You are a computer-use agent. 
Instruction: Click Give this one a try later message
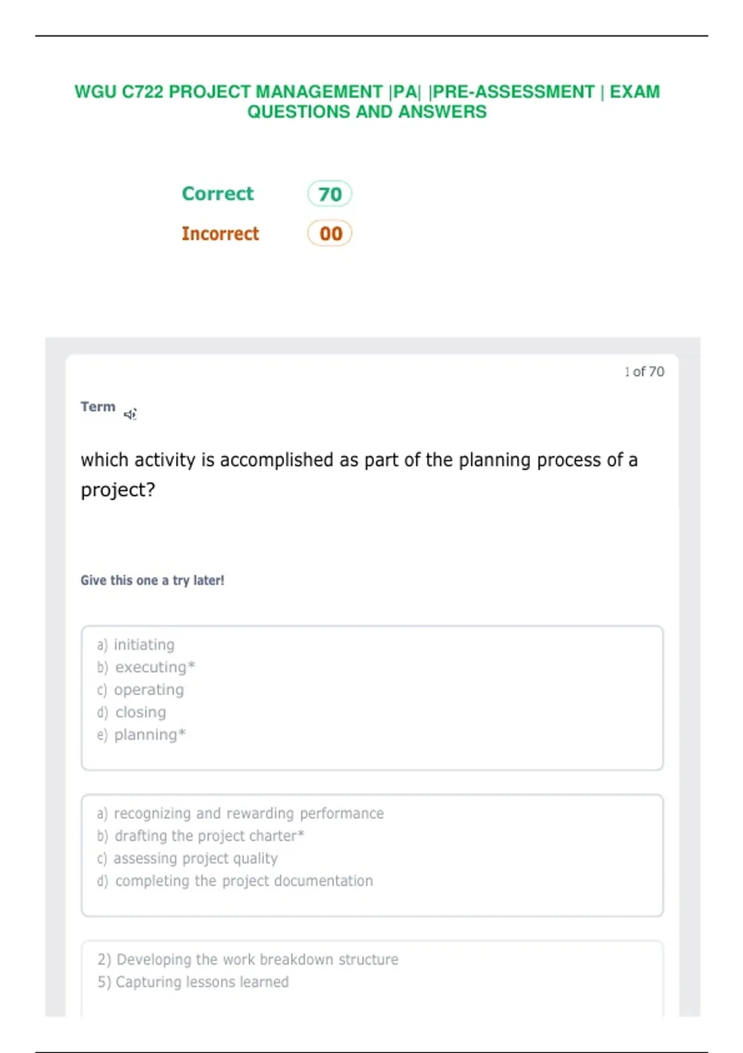coord(152,580)
